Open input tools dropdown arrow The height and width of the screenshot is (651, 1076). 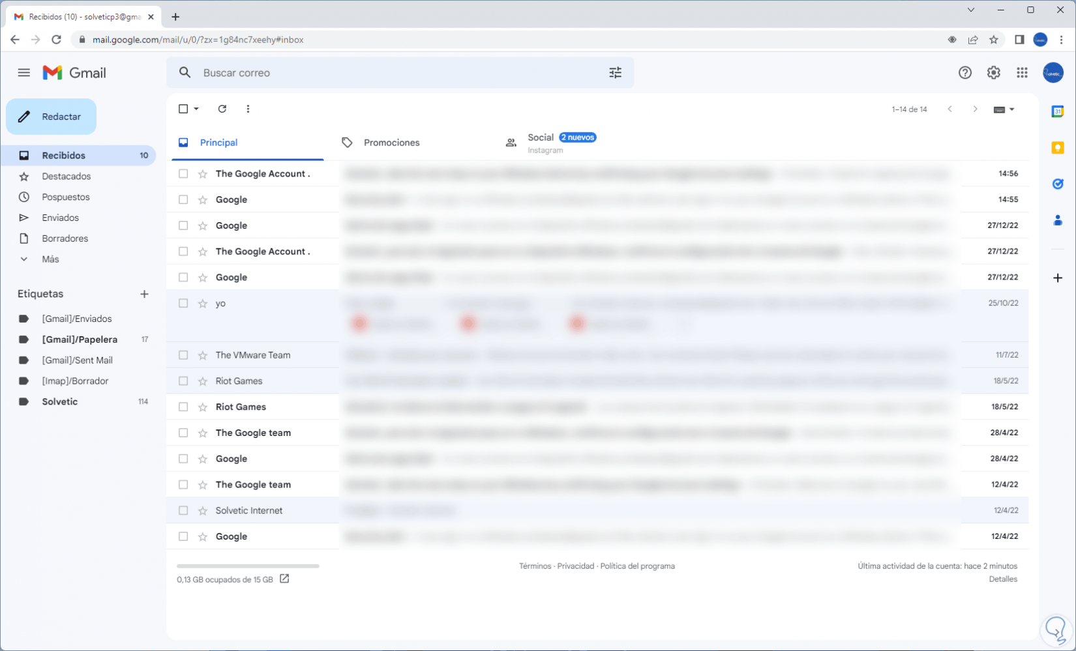[x=1012, y=109]
